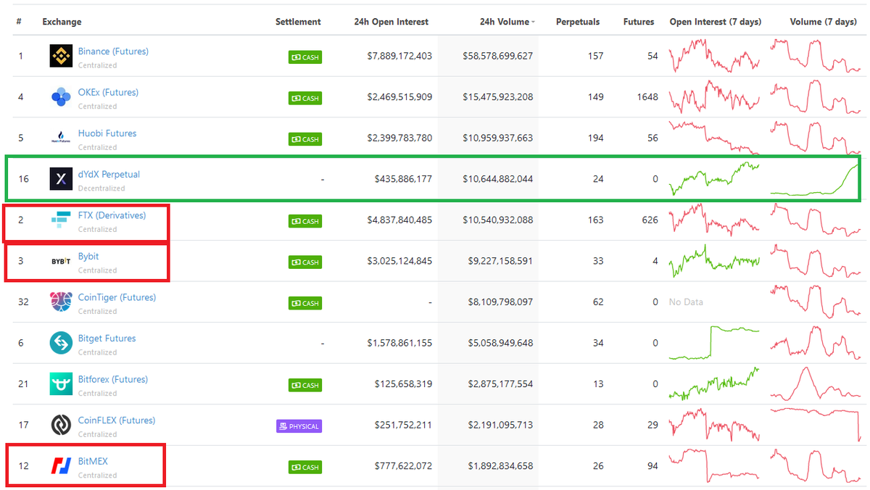This screenshot has width=870, height=490.
Task: Click the Bitforex logo icon
Action: point(61,384)
